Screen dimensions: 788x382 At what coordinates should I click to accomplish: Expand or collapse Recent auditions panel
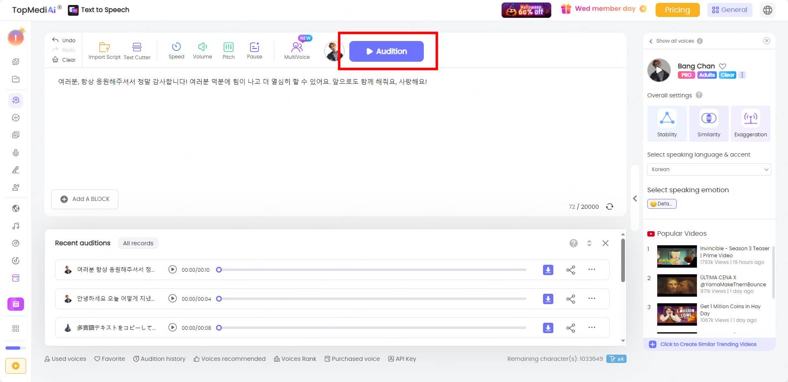tap(589, 243)
